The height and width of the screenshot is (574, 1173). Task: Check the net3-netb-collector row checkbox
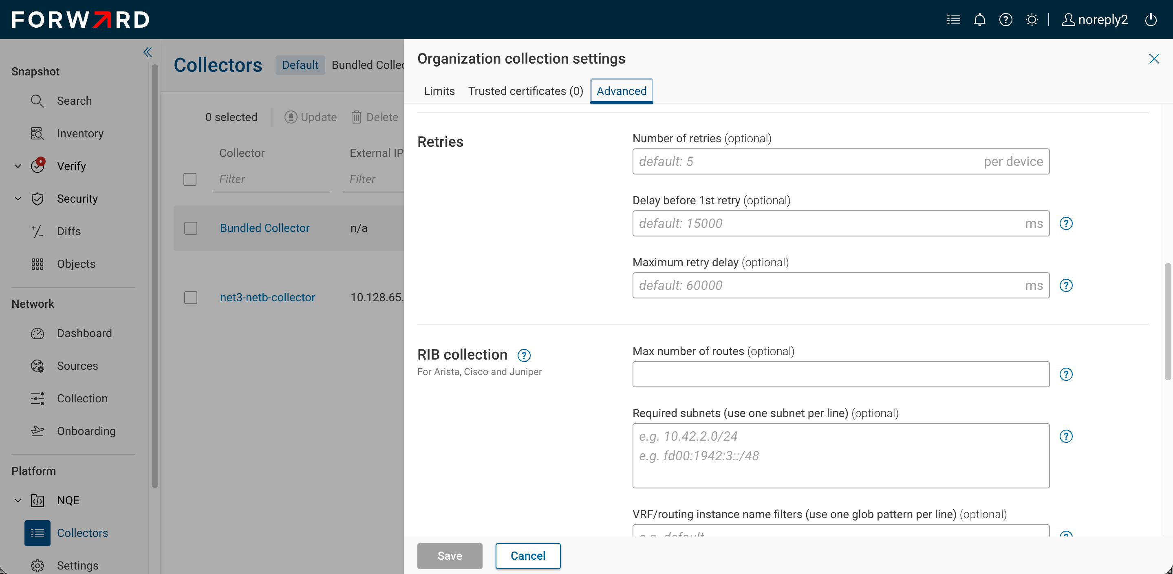point(190,298)
